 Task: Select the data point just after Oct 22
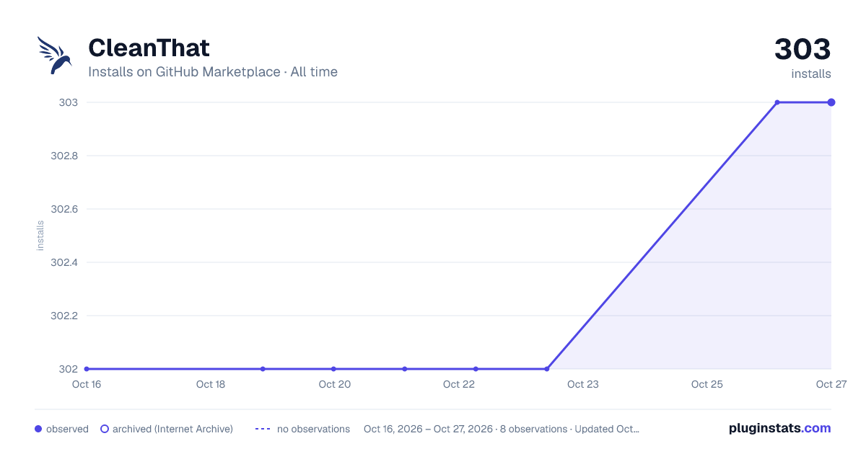click(476, 369)
